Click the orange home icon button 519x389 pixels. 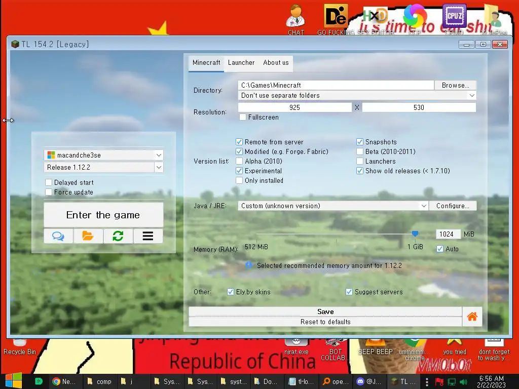(472, 317)
